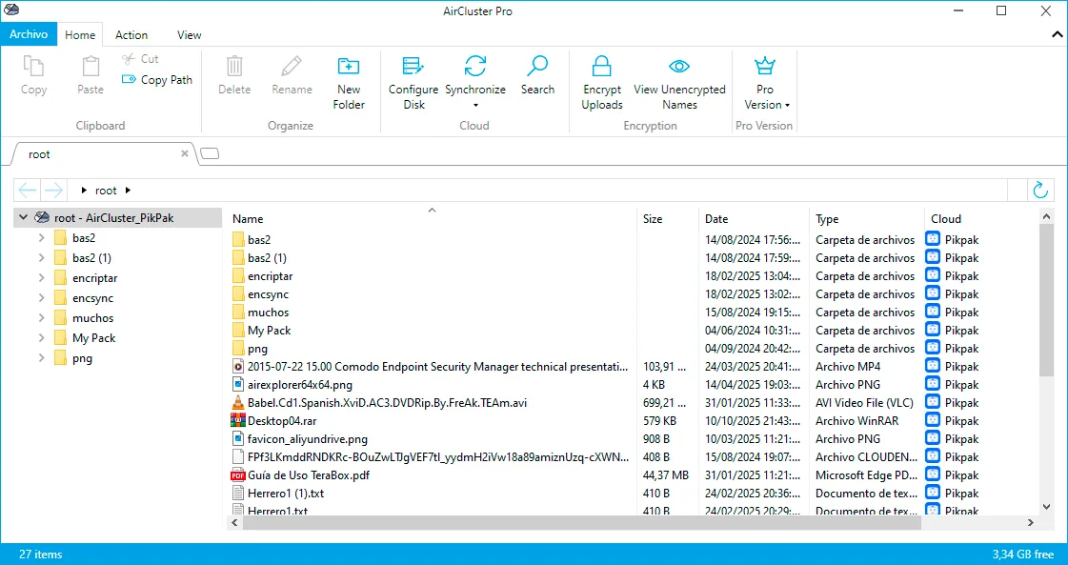Click the Pikpak cloud icon for bas2 row
Image resolution: width=1068 pixels, height=565 pixels.
tap(933, 239)
